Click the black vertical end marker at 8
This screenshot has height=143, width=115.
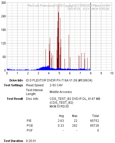pos(90,37)
